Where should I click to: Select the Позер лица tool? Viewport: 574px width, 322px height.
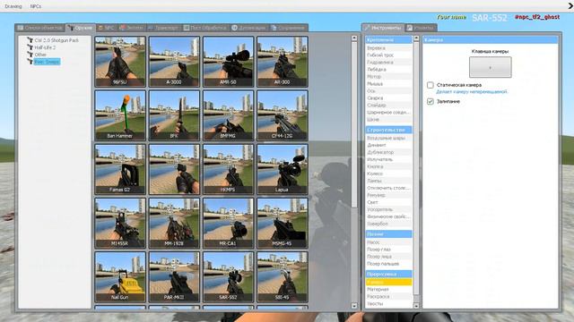(388, 257)
